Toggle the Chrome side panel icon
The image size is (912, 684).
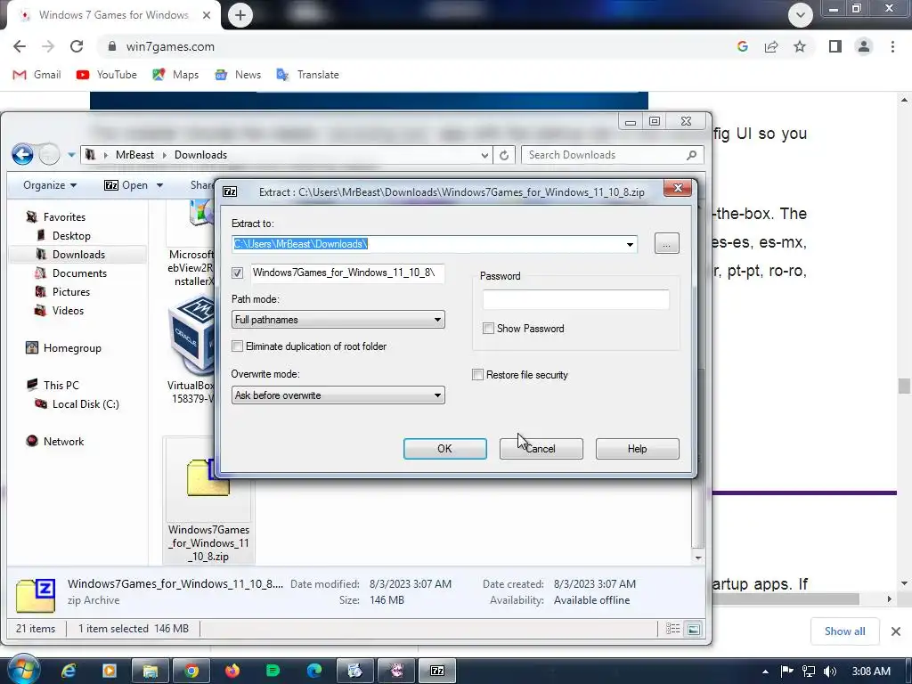[835, 46]
